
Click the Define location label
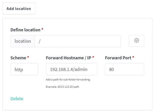pos(25,30)
